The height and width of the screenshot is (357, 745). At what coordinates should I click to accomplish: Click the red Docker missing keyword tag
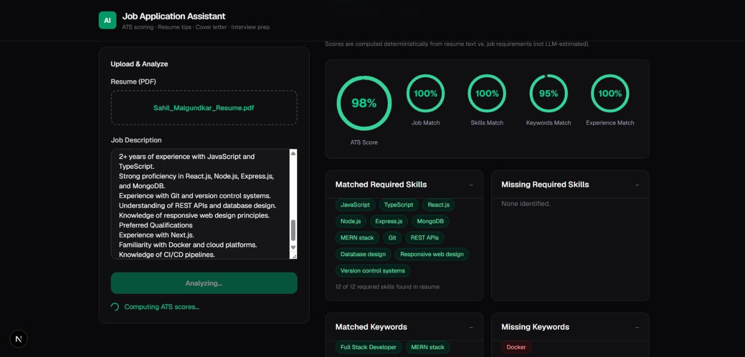[x=516, y=347]
